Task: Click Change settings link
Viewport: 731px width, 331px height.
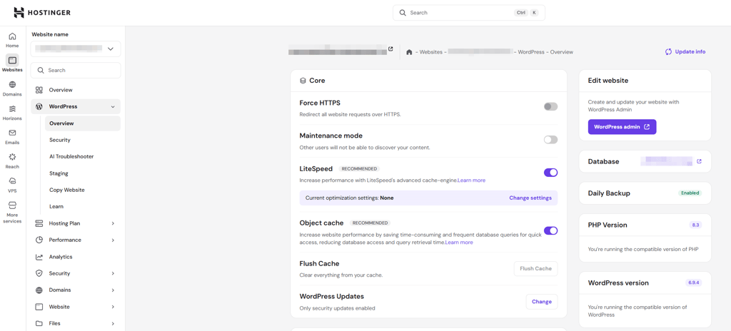Action: pyautogui.click(x=530, y=198)
